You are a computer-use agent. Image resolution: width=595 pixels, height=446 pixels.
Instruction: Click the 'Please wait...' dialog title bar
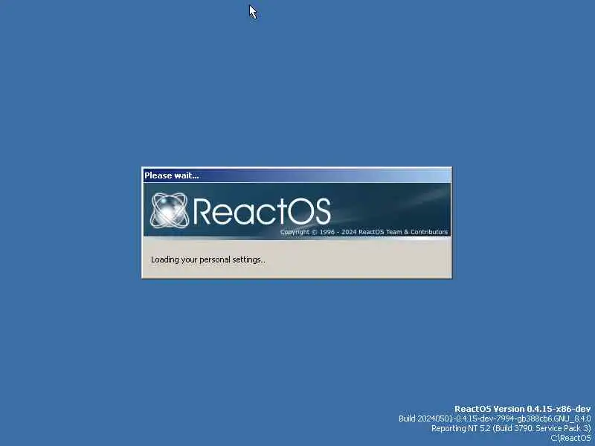(x=297, y=175)
